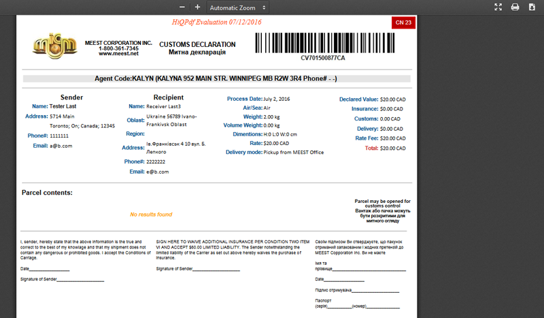Image resolution: width=544 pixels, height=318 pixels.
Task: Open the Automatic Zoom dropdown
Action: (x=237, y=7)
